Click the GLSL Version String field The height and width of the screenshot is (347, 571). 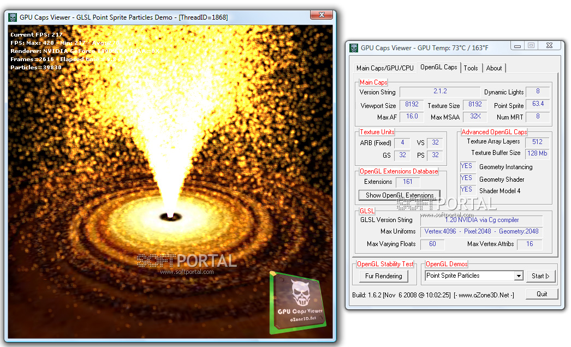tap(481, 220)
